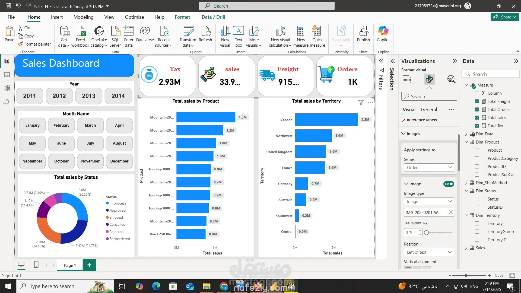Screen dimensions: 521x293
Task: Open the Series Orders dropdown
Action: tap(429, 168)
